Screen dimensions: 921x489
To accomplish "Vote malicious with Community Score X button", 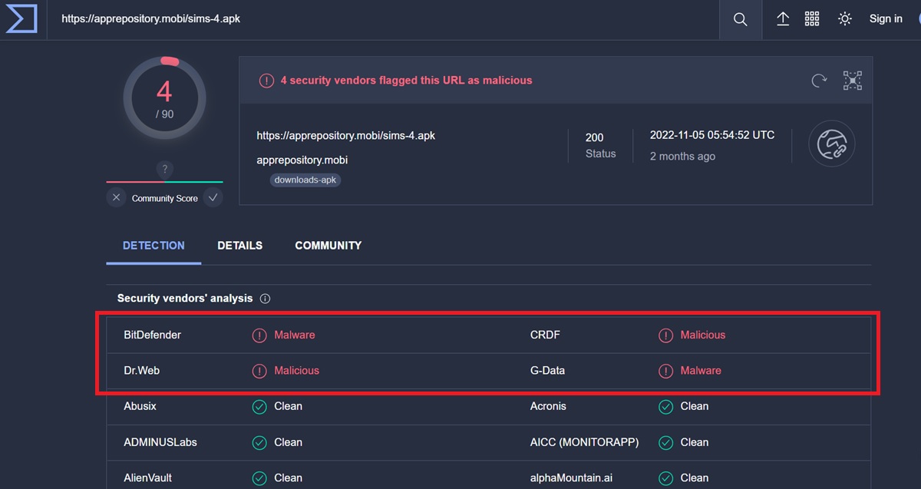I will point(116,198).
